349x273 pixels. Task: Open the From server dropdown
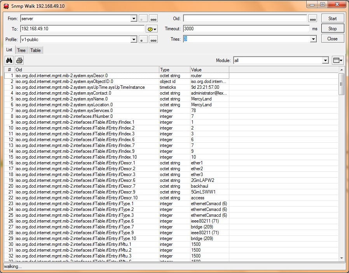tap(134, 18)
